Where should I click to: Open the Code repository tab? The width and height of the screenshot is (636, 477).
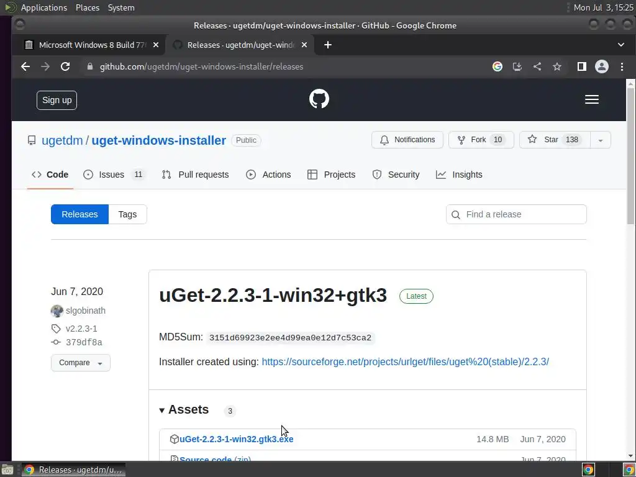coord(50,175)
